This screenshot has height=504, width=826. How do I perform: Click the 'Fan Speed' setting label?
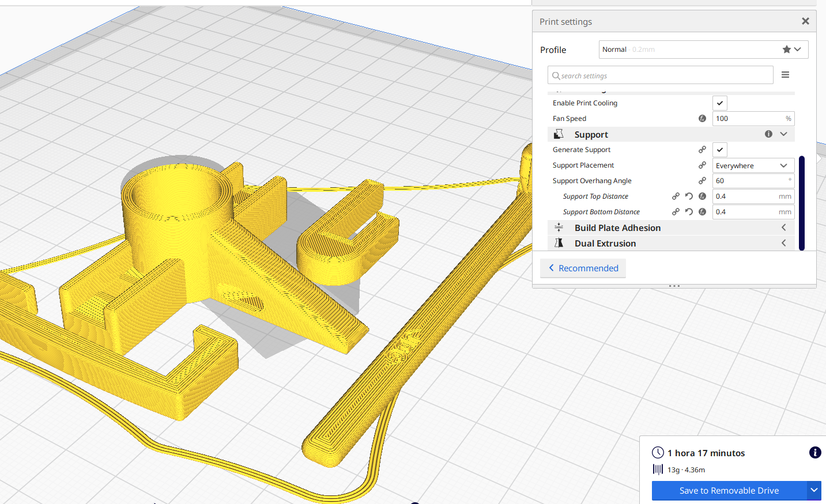pyautogui.click(x=569, y=119)
